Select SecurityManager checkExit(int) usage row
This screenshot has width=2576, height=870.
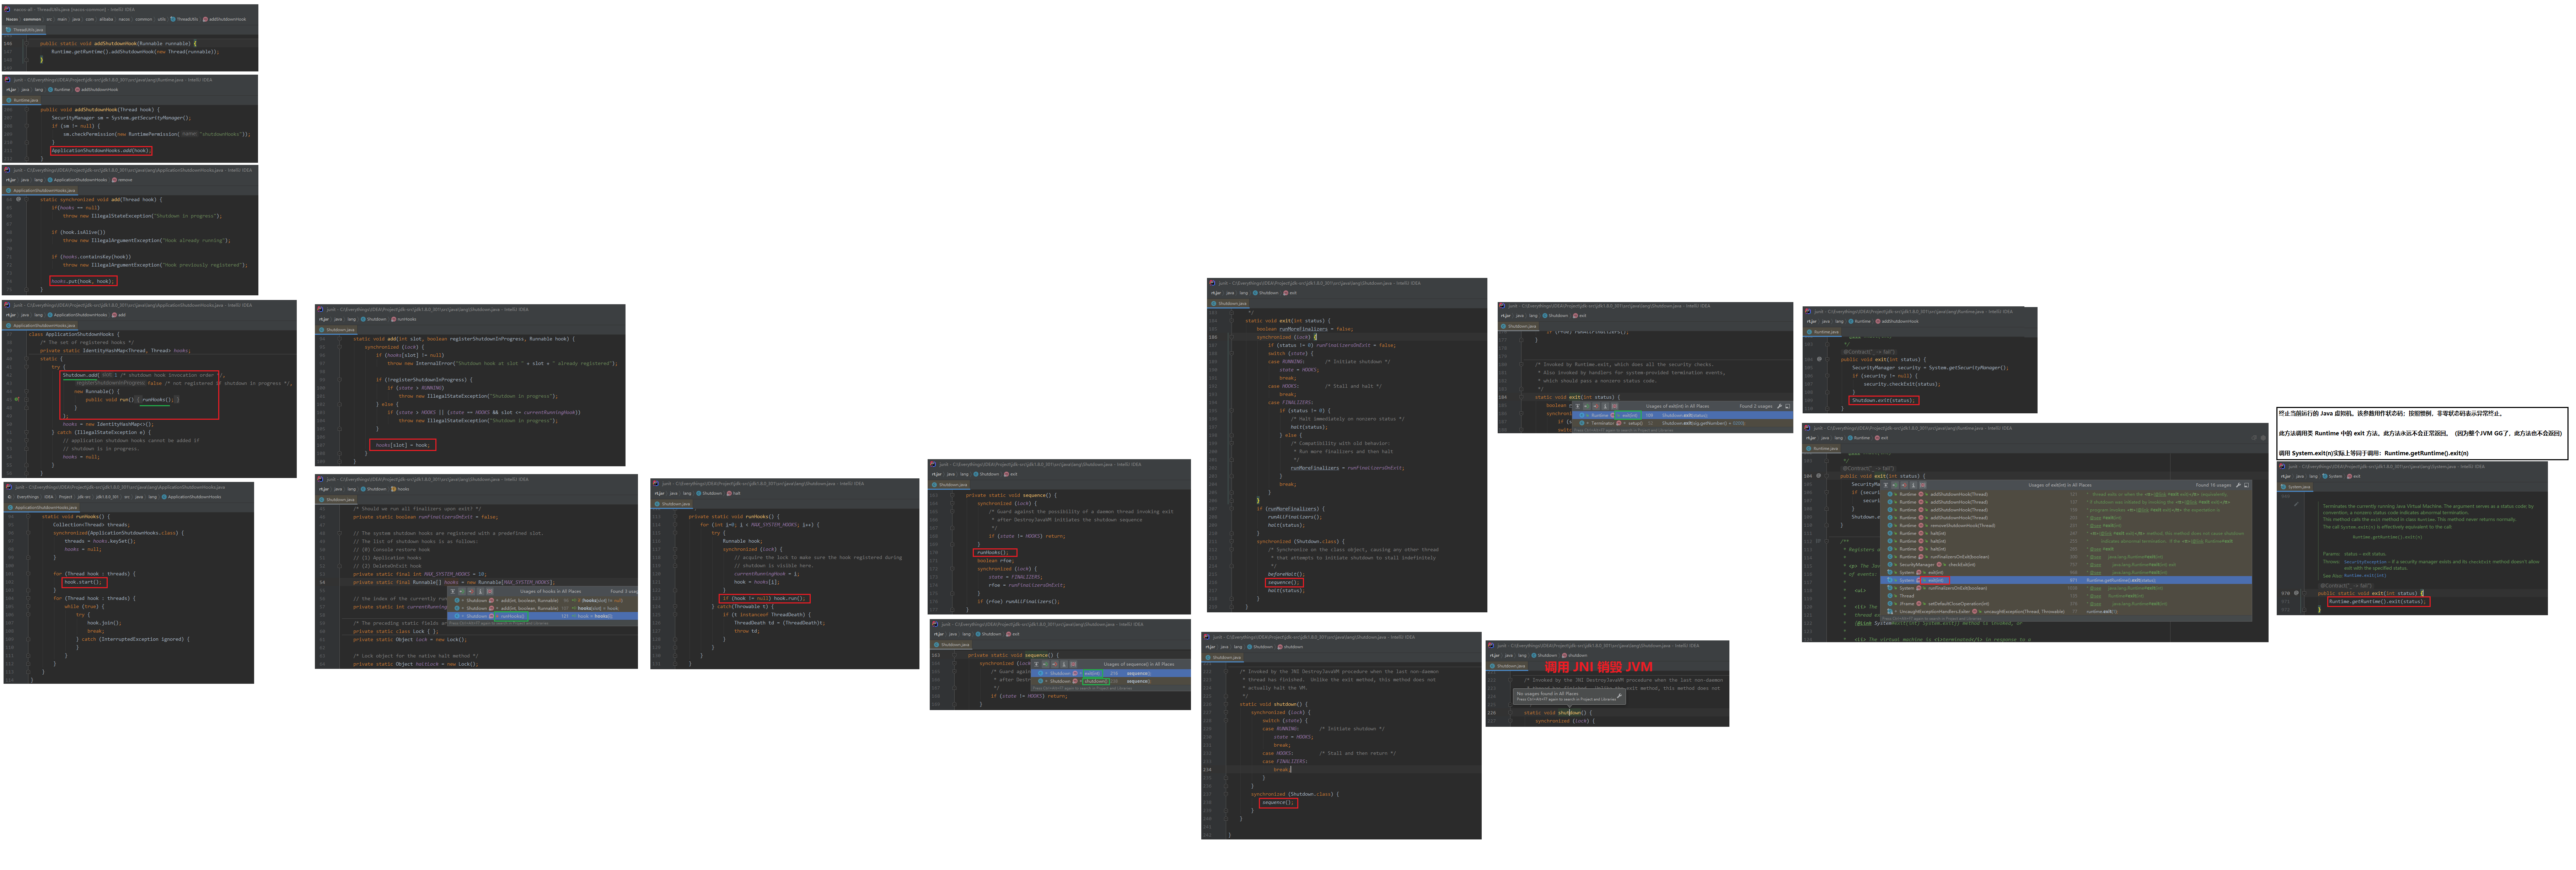click(2066, 565)
